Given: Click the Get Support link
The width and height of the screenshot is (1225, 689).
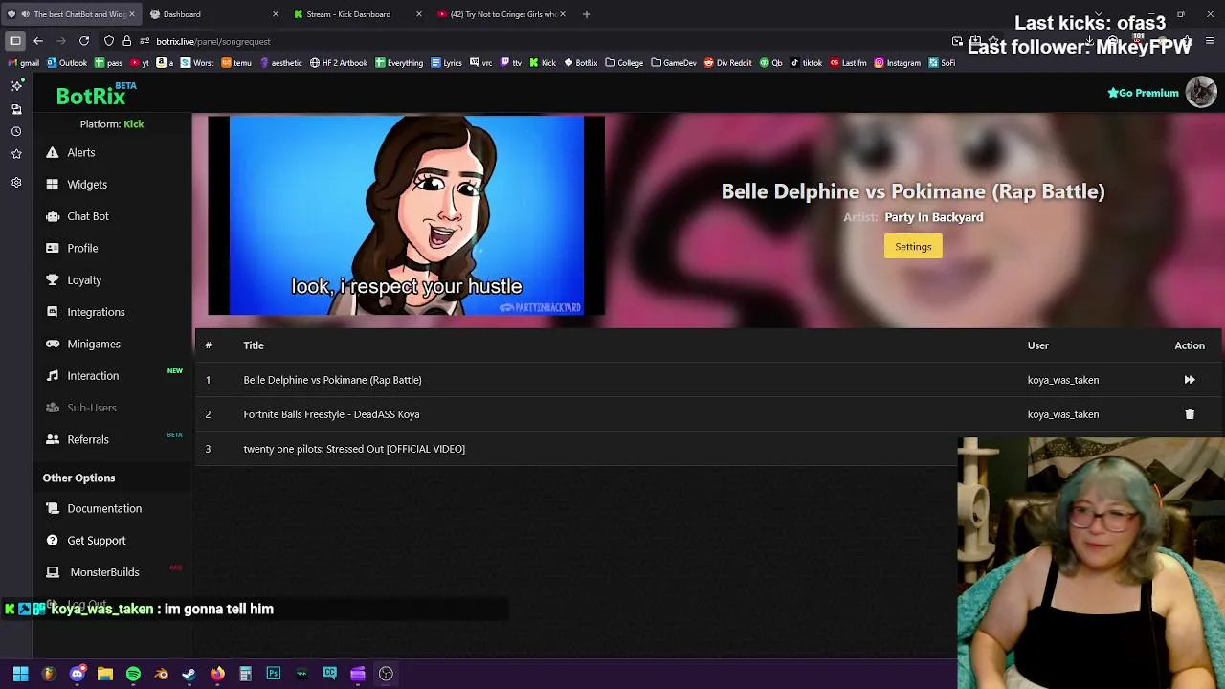Looking at the screenshot, I should [96, 540].
